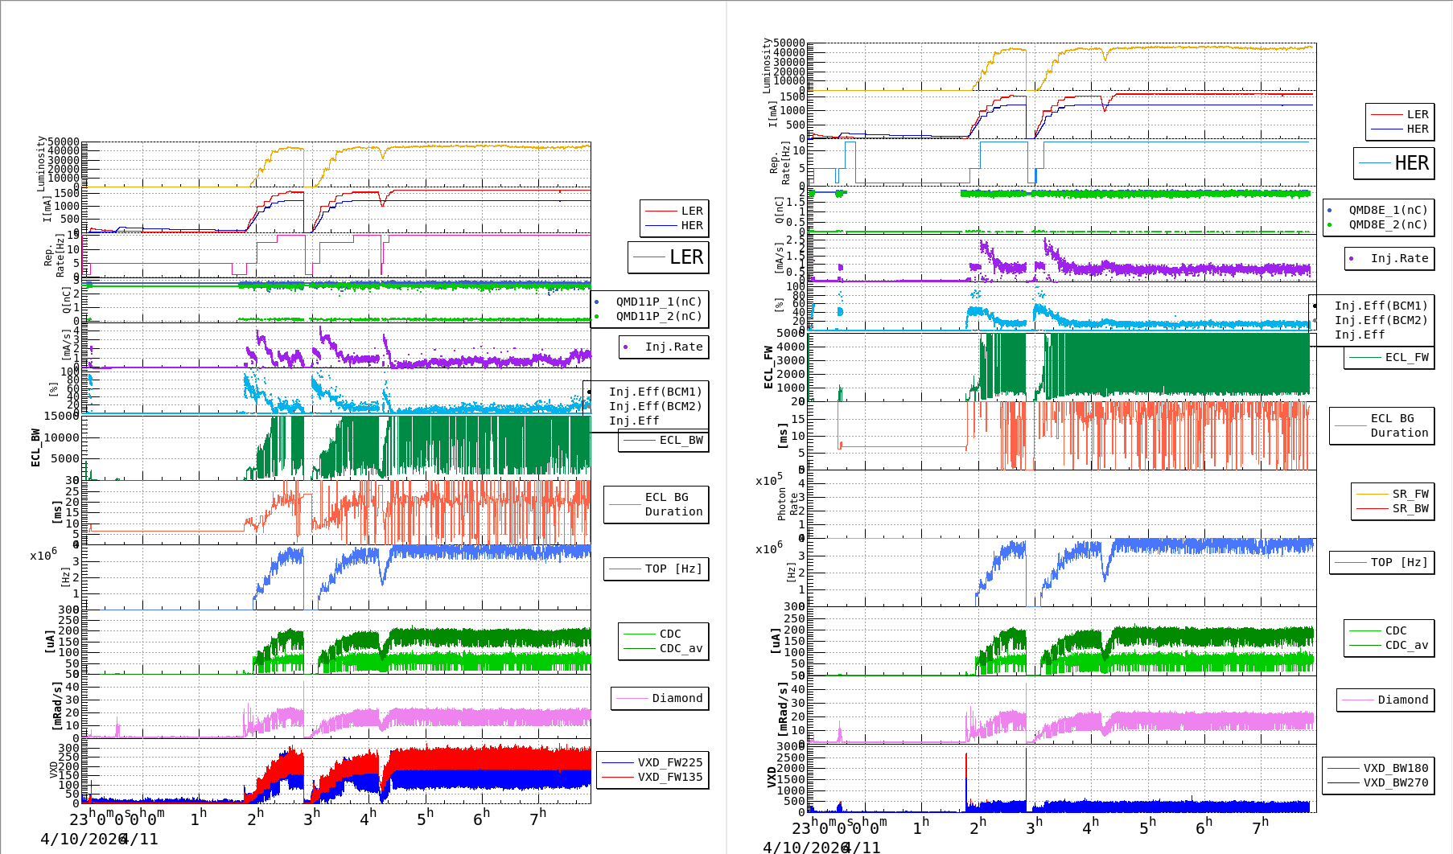Image resolution: width=1453 pixels, height=854 pixels.
Task: Click the 5h time axis label in the left panel
Action: [x=424, y=819]
